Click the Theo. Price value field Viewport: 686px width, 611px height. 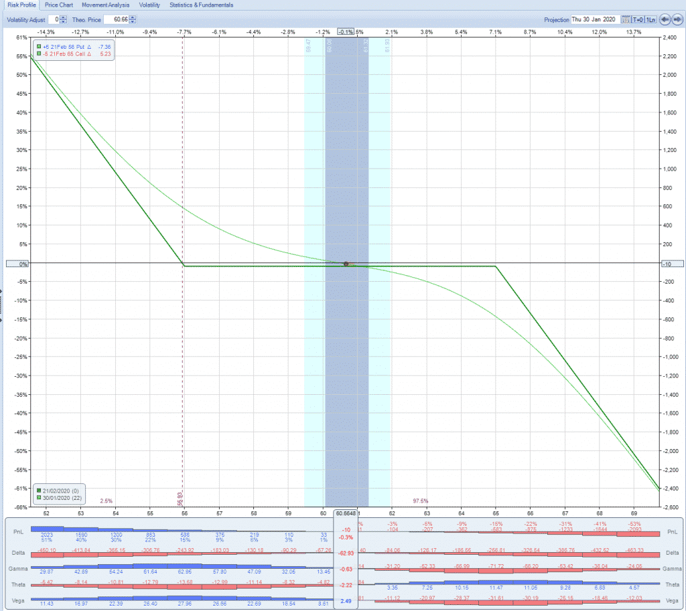click(117, 19)
